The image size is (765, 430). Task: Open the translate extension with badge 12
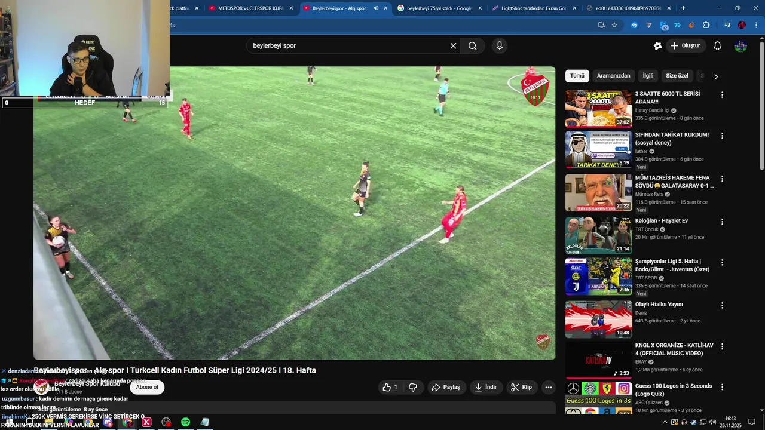point(663,25)
